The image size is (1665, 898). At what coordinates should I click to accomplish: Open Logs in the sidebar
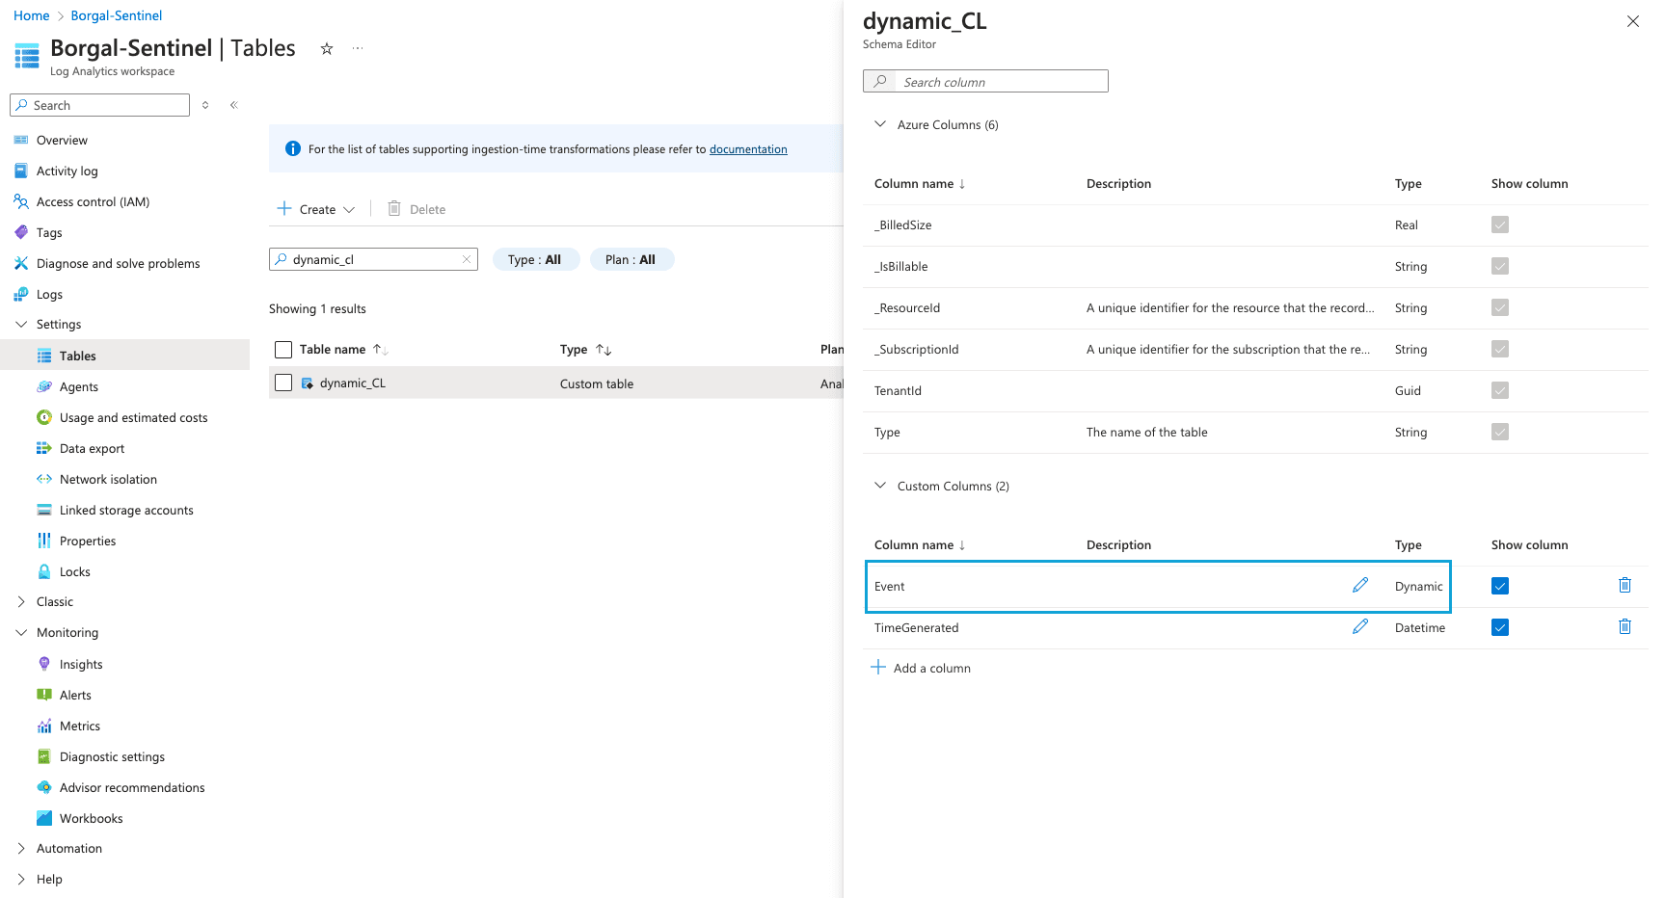[49, 295]
